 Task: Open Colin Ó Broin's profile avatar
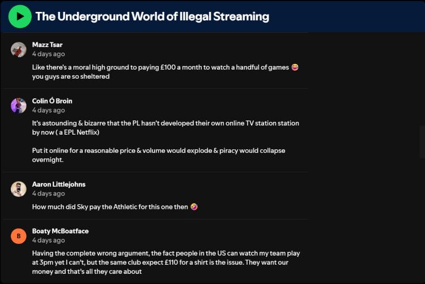pos(19,105)
